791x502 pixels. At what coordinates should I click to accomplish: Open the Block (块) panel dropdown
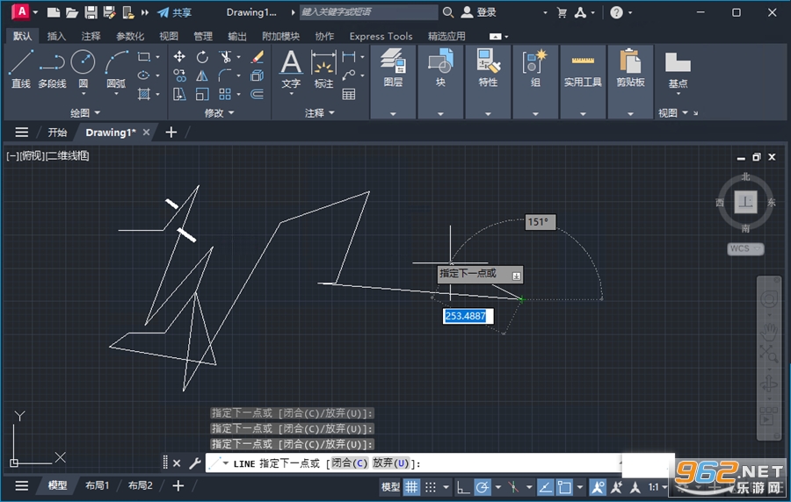tap(440, 114)
